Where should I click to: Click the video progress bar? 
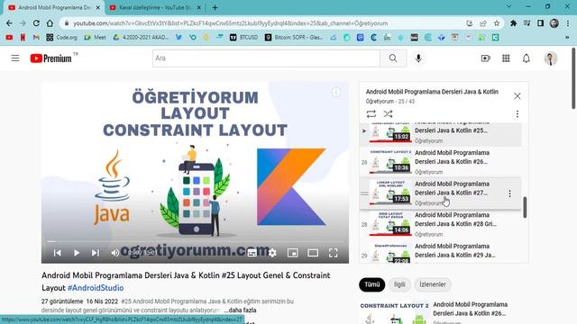click(x=195, y=241)
